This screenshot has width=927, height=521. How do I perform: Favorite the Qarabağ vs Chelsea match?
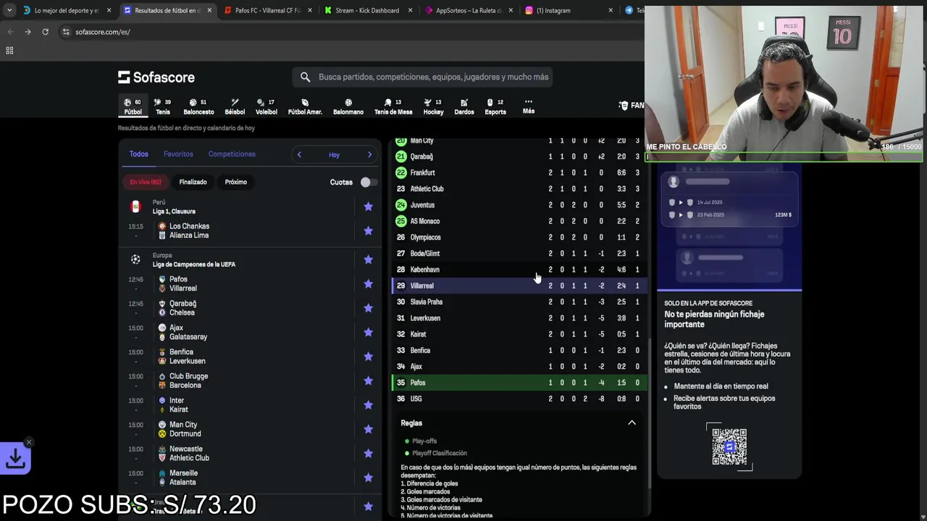click(x=368, y=308)
